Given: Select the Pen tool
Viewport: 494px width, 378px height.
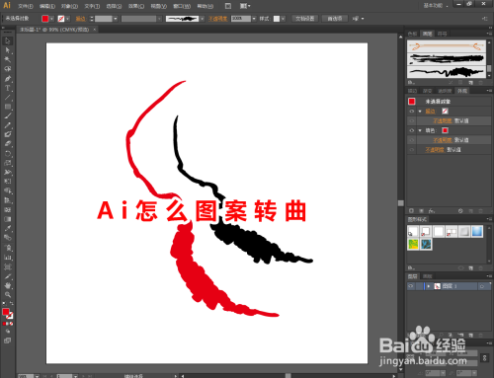Looking at the screenshot, I should [x=8, y=79].
